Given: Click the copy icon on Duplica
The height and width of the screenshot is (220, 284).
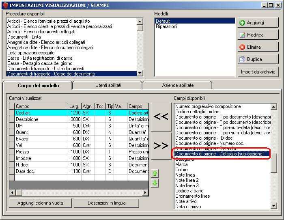Looking at the screenshot, I should pyautogui.click(x=242, y=59).
